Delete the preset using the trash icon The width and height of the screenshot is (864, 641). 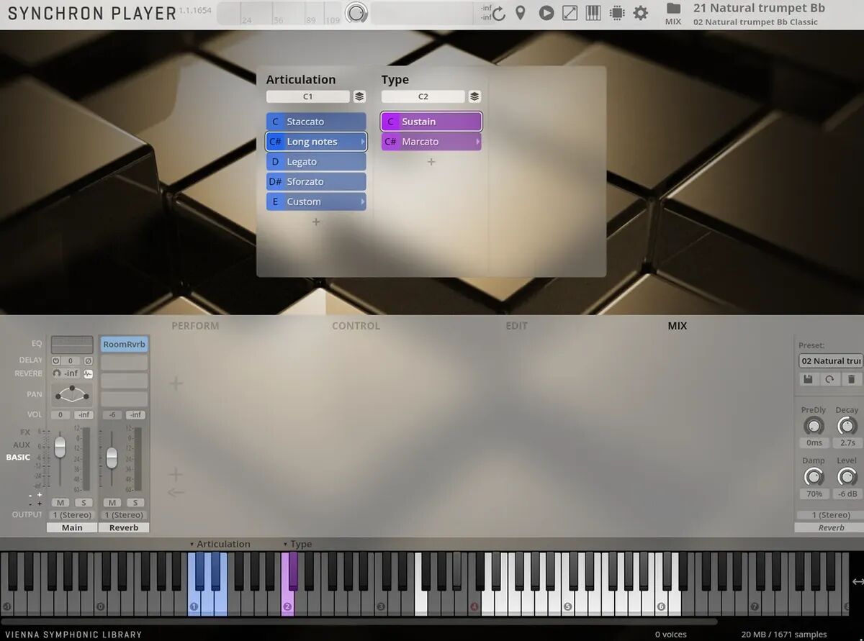[x=851, y=379]
